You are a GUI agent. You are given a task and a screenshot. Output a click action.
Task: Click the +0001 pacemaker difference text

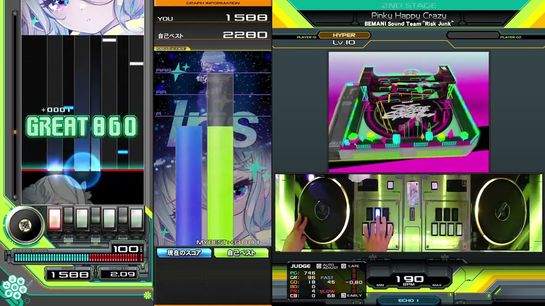point(56,110)
